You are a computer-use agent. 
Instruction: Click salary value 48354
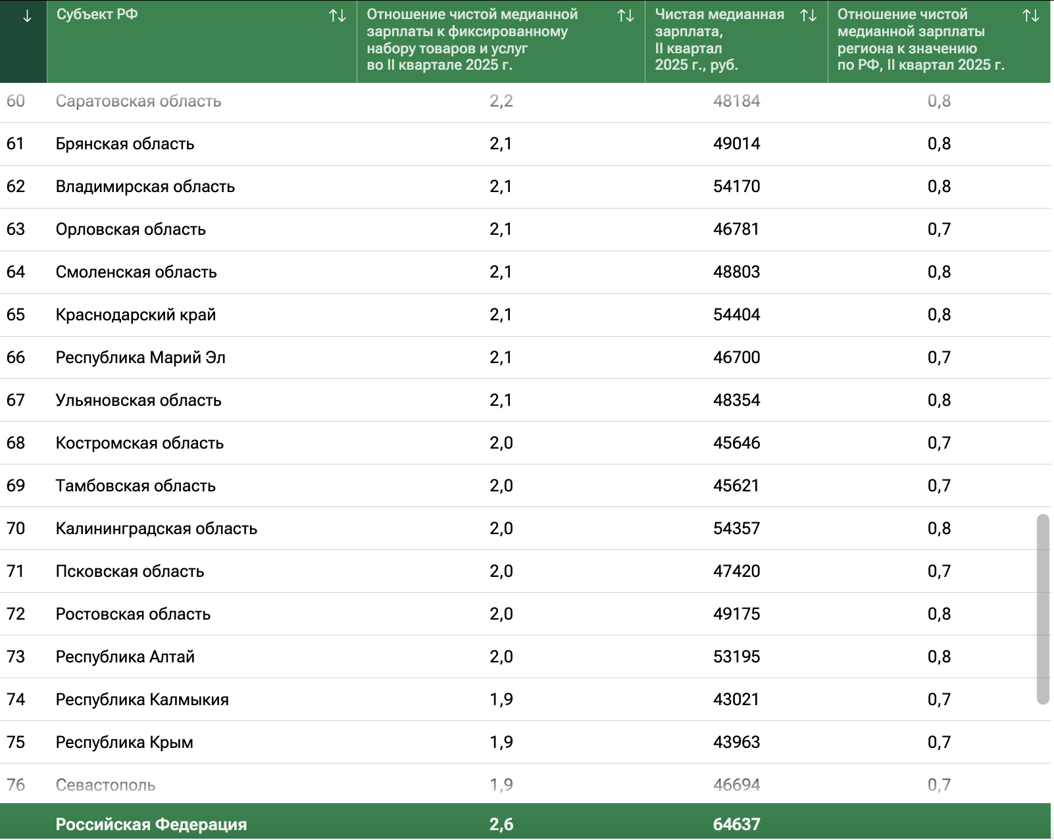737,401
